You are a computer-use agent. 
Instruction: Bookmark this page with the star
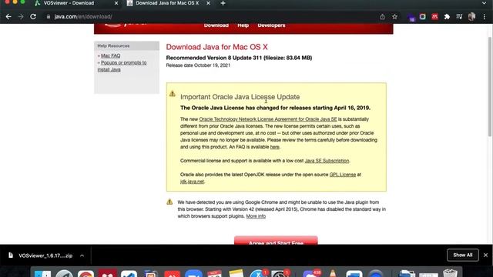coord(394,17)
